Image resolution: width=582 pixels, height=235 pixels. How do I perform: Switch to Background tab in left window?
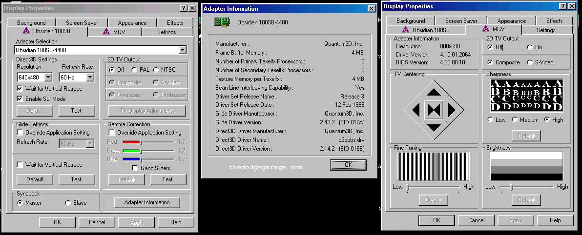31,22
